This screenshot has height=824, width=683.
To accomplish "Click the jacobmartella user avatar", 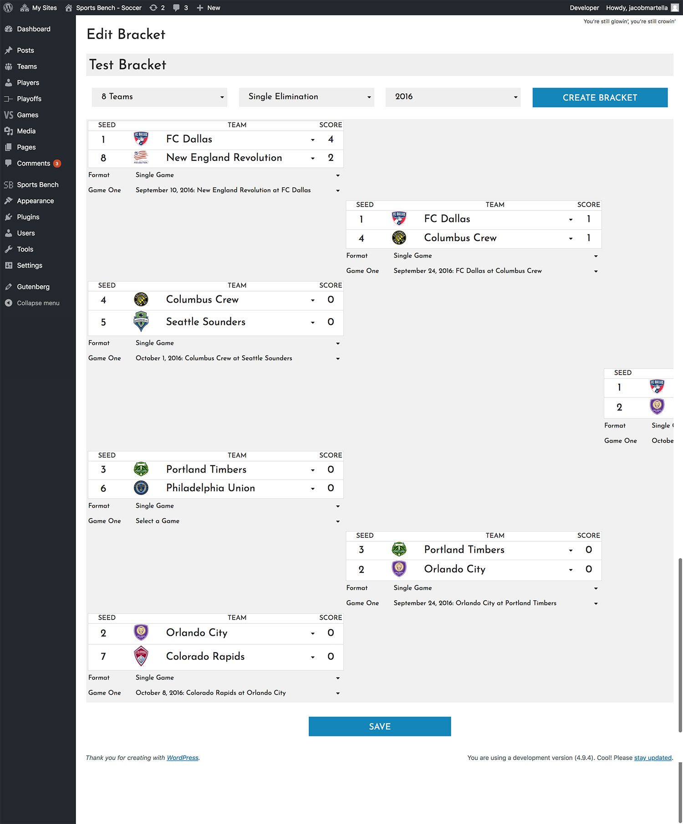I will point(674,8).
